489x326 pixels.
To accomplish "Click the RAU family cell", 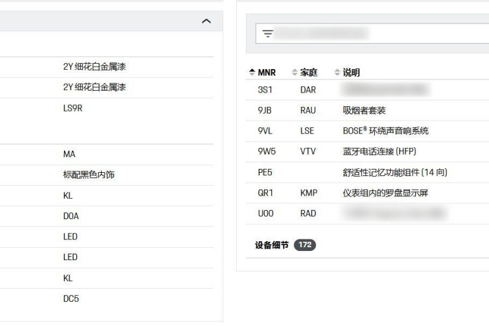I will (308, 110).
